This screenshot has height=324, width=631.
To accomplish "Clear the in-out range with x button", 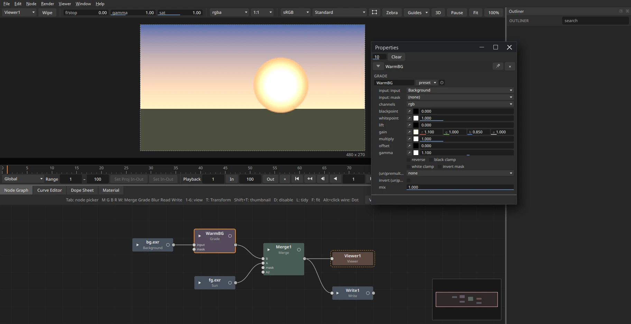I will pyautogui.click(x=285, y=179).
